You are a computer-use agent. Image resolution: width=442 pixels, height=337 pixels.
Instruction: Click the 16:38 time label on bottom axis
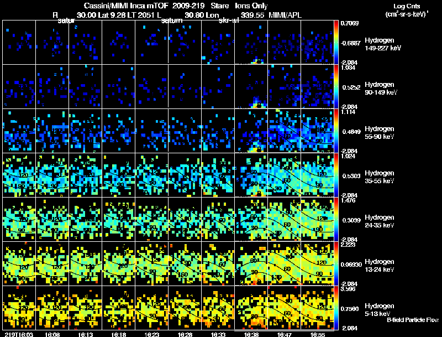(251, 334)
